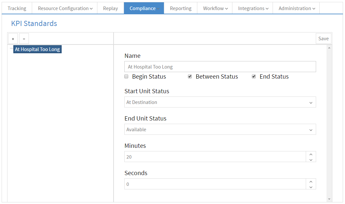
Task: Click the scrollbar up arrow on the form panel
Action: (329, 47)
